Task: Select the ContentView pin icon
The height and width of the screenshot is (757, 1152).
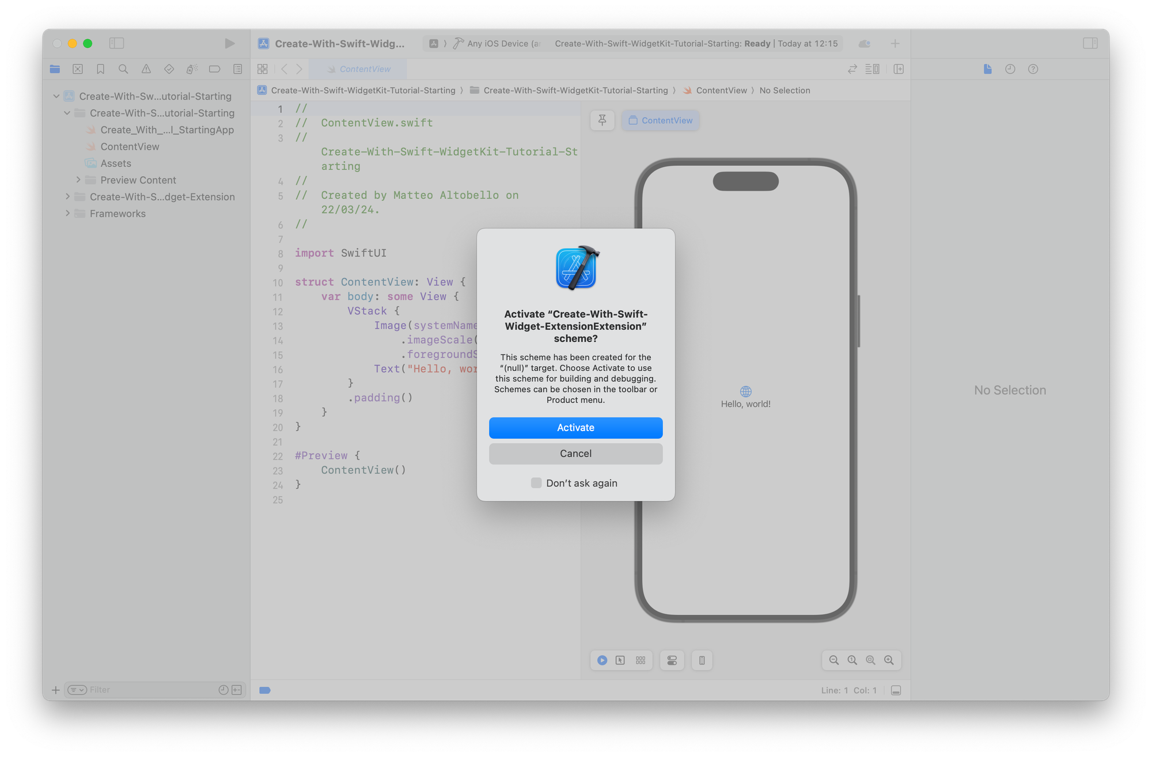Action: 602,120
